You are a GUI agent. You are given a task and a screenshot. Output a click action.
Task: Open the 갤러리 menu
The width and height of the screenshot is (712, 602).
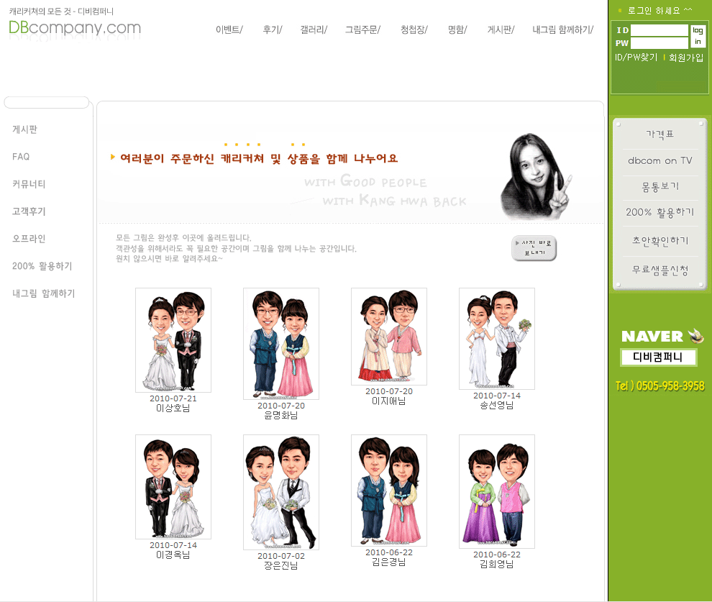pos(314,29)
